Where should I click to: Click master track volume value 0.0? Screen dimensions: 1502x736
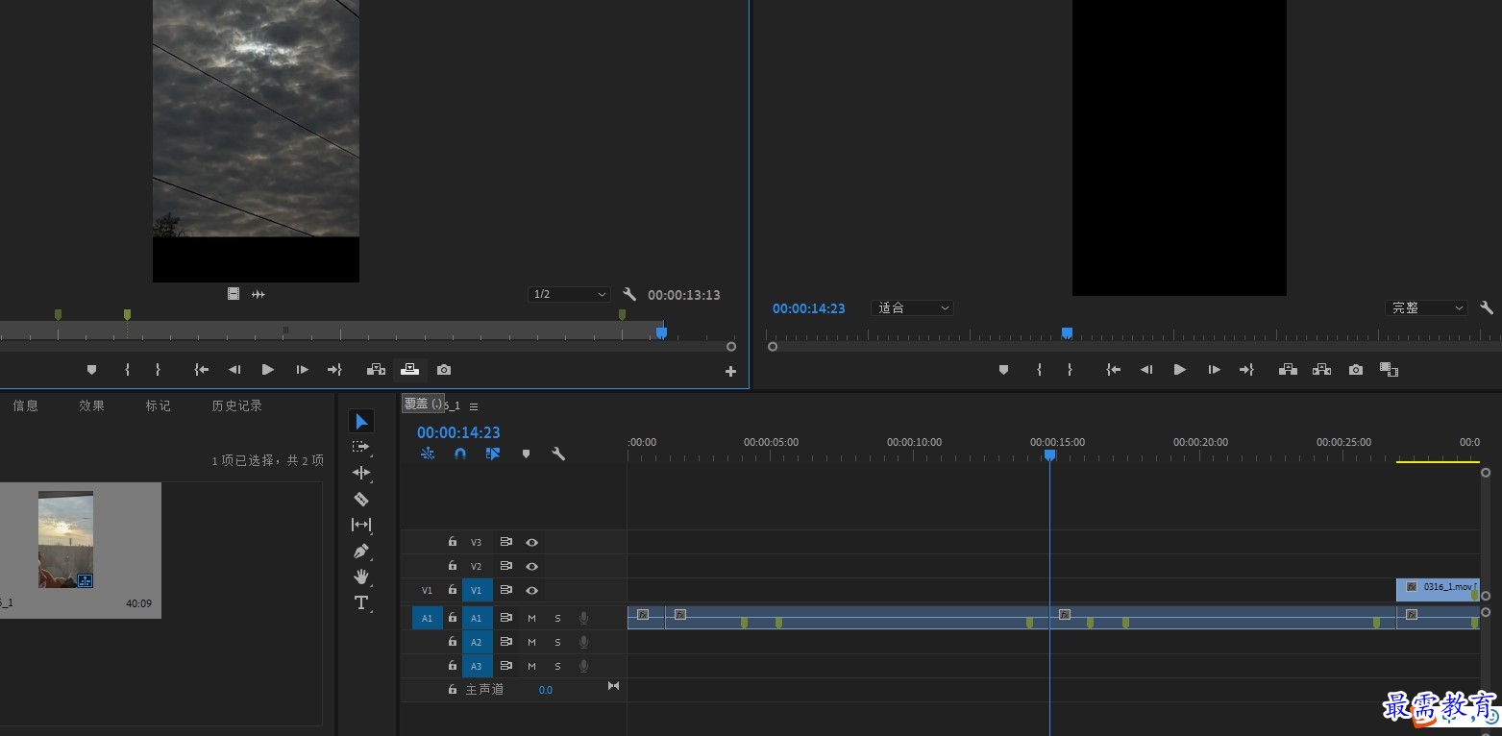click(x=546, y=690)
